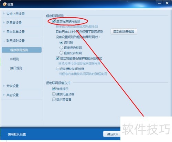Enable 启动模块访问检查 checkbox
Viewport: 172px width, 142px height.
pos(57,69)
